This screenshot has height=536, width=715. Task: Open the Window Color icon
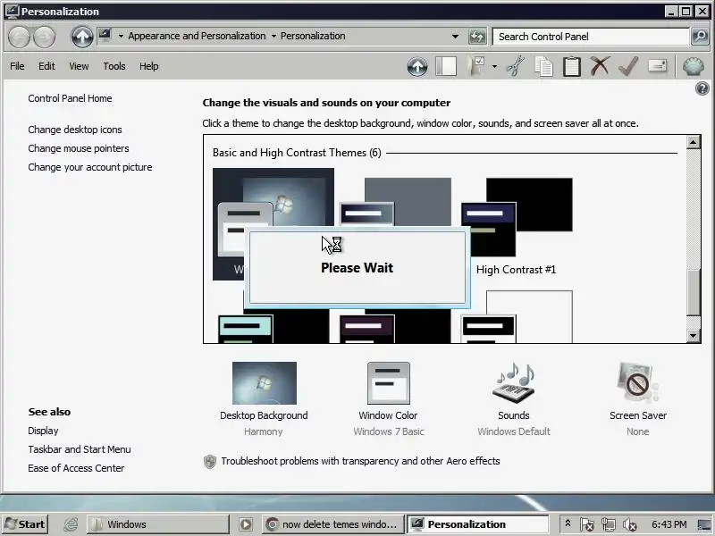coord(389,383)
